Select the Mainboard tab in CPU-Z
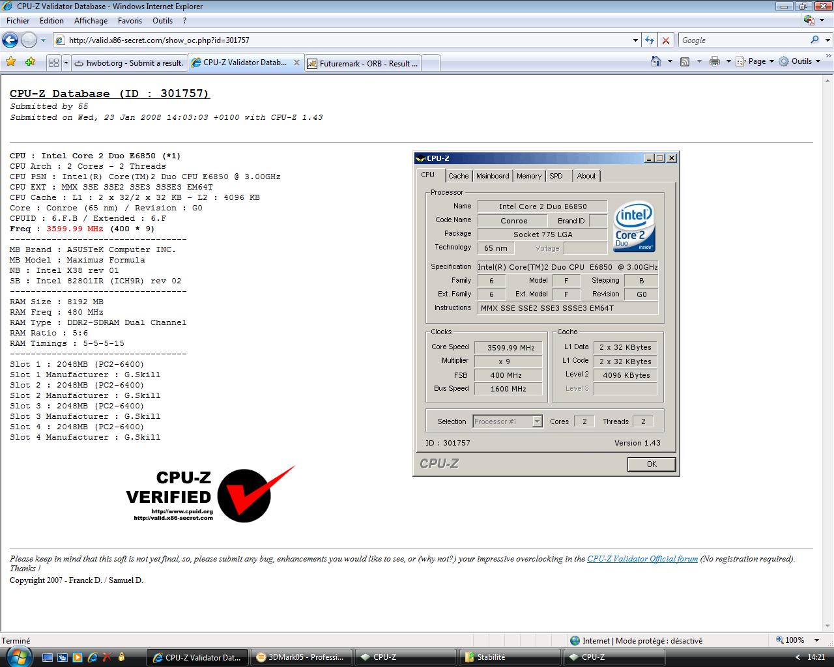Image resolution: width=834 pixels, height=667 pixels. 493,176
